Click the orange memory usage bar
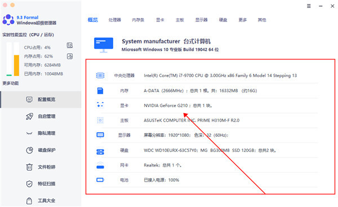 click(16, 65)
